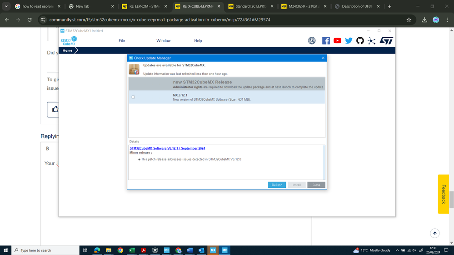Click the page vertical scrollbar thumb
The height and width of the screenshot is (255, 454).
point(451,200)
